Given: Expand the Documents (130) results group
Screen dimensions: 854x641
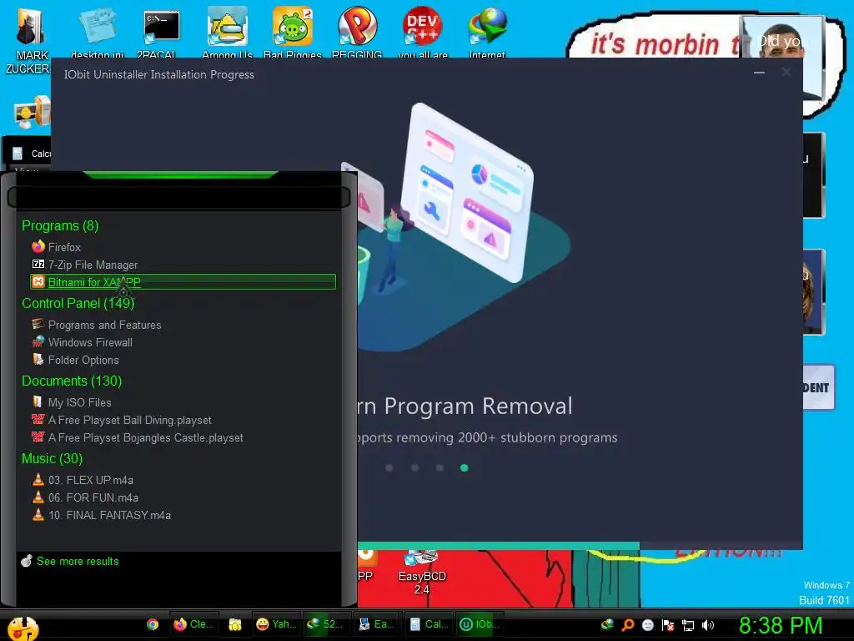Looking at the screenshot, I should [x=72, y=381].
